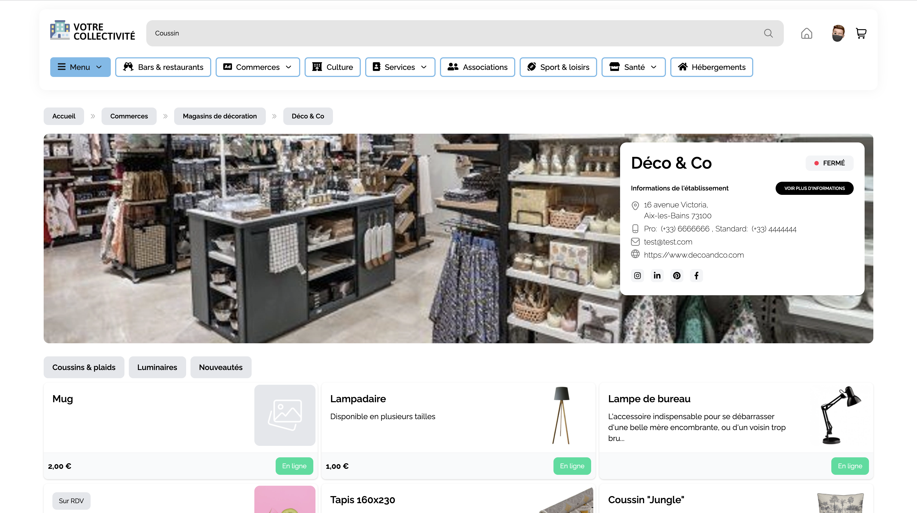Click the FERMÉ status badge
Screen dimensions: 917x513
tap(829, 163)
